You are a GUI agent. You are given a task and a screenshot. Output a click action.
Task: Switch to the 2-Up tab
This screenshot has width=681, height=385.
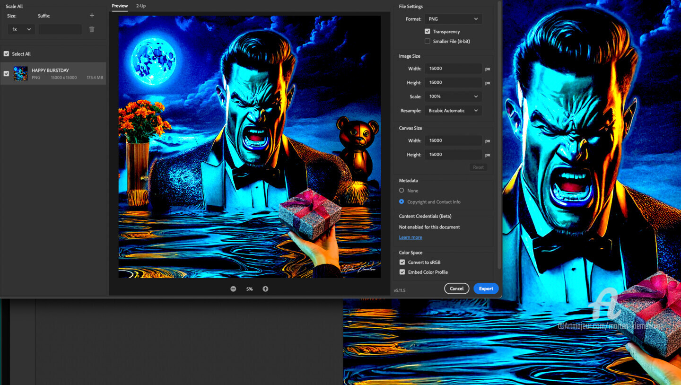tap(141, 6)
